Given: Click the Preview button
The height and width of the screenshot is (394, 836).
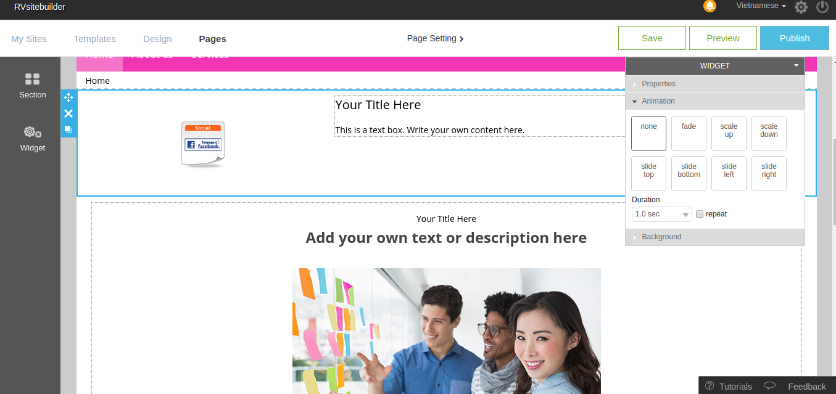Looking at the screenshot, I should coord(722,38).
